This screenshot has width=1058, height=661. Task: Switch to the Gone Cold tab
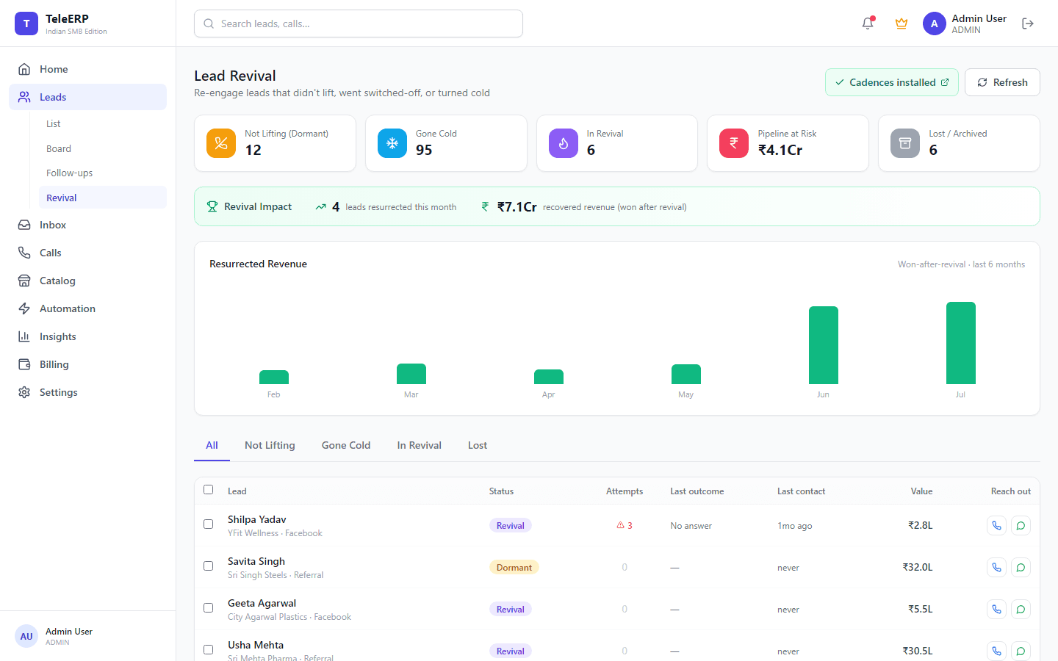pyautogui.click(x=346, y=445)
